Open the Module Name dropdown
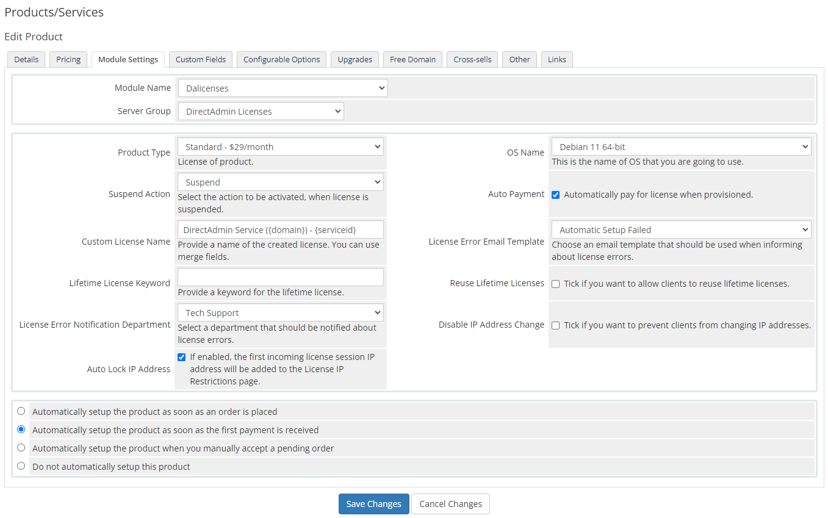This screenshot has height=518, width=828. coord(282,87)
